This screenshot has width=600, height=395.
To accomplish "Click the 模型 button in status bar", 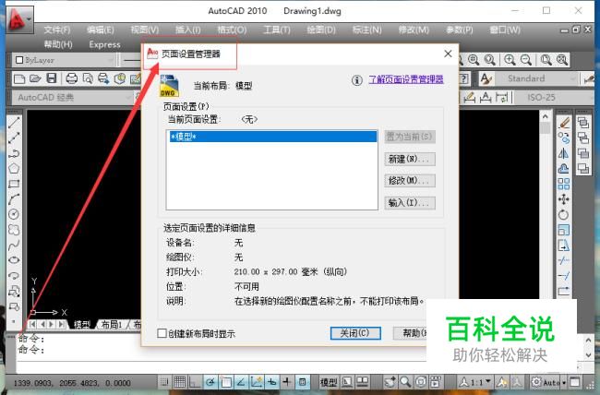I will (x=329, y=381).
